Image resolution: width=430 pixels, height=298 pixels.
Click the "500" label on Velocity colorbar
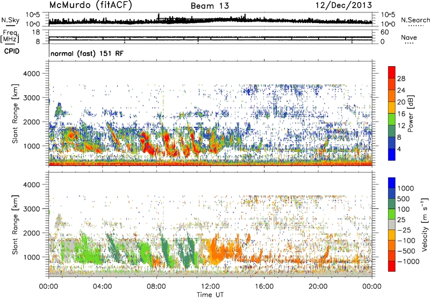(404, 198)
